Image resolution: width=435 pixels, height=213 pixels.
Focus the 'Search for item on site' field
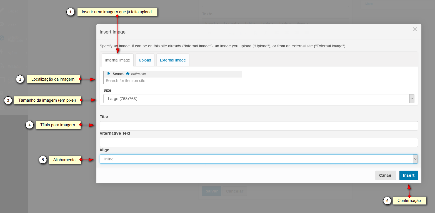(172, 81)
